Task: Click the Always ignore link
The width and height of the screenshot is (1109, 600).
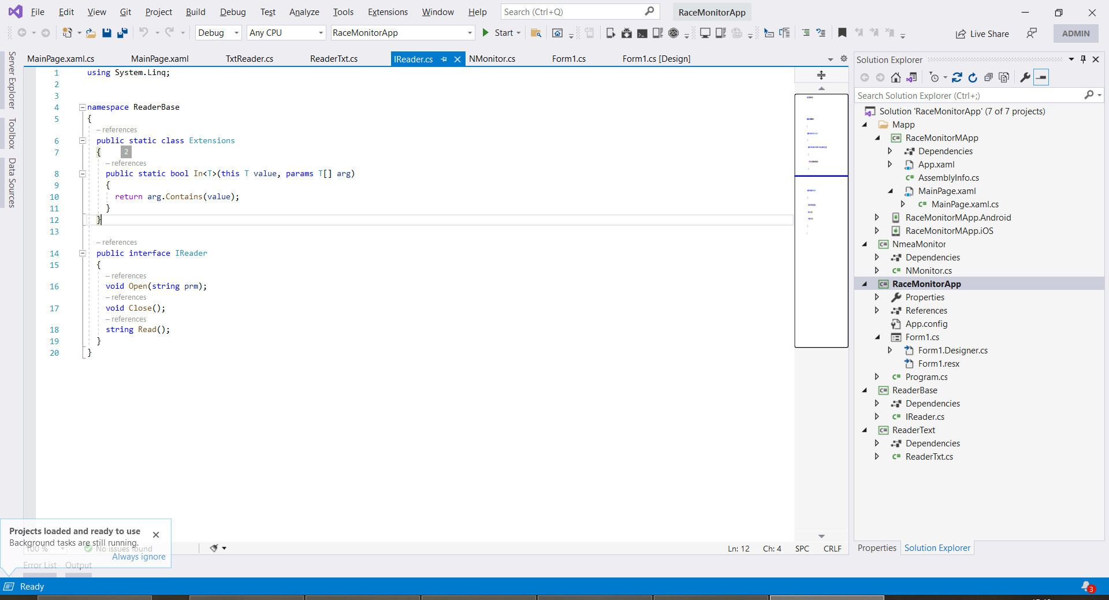Action: tap(139, 557)
